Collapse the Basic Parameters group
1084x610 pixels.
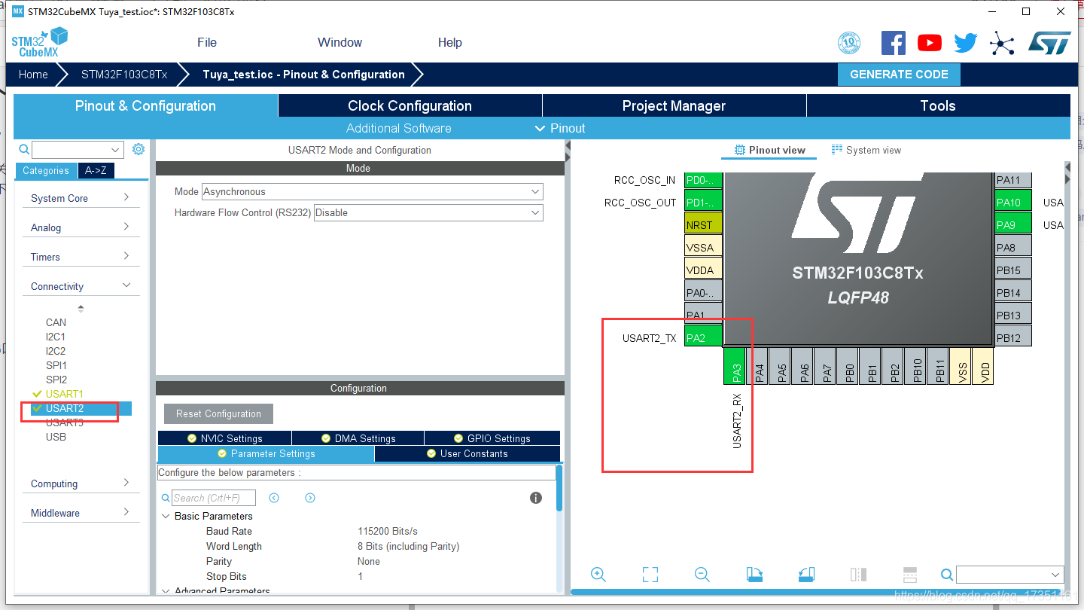(x=166, y=516)
